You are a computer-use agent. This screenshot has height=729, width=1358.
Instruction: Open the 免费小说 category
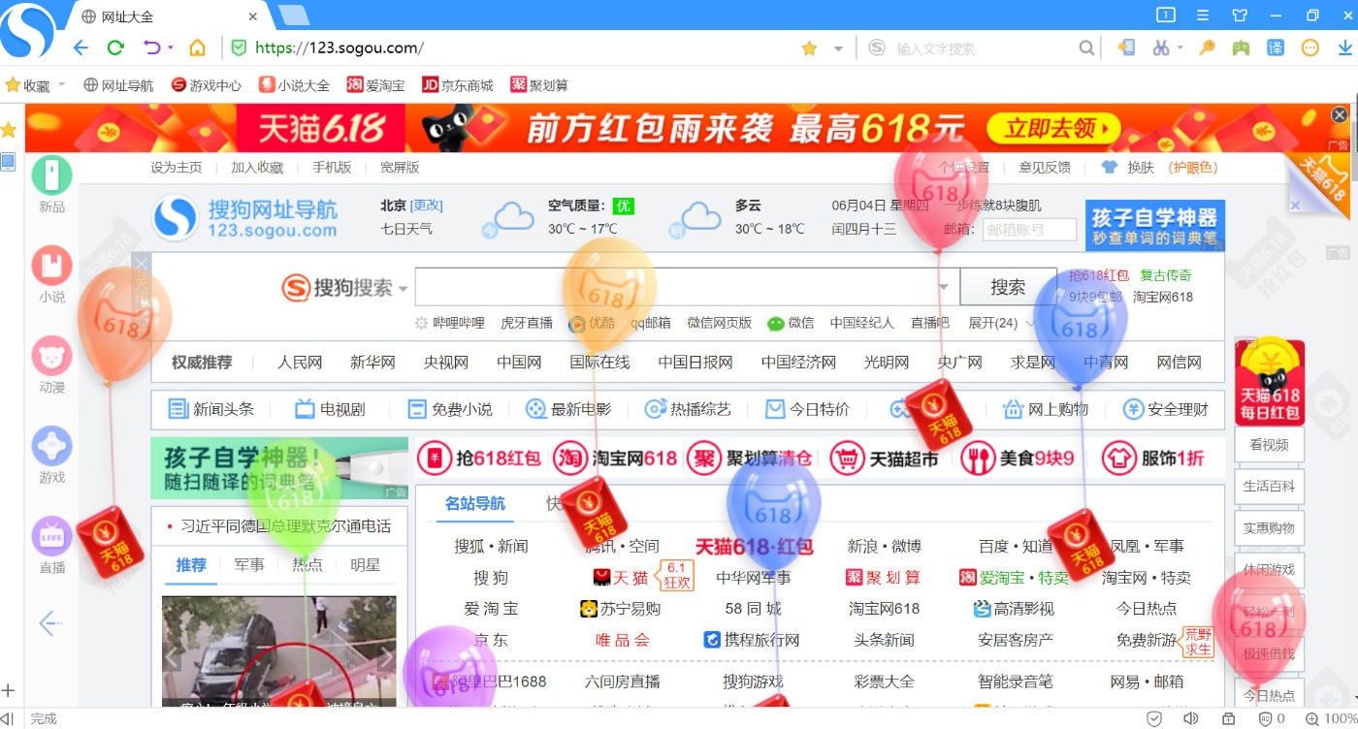[x=450, y=409]
